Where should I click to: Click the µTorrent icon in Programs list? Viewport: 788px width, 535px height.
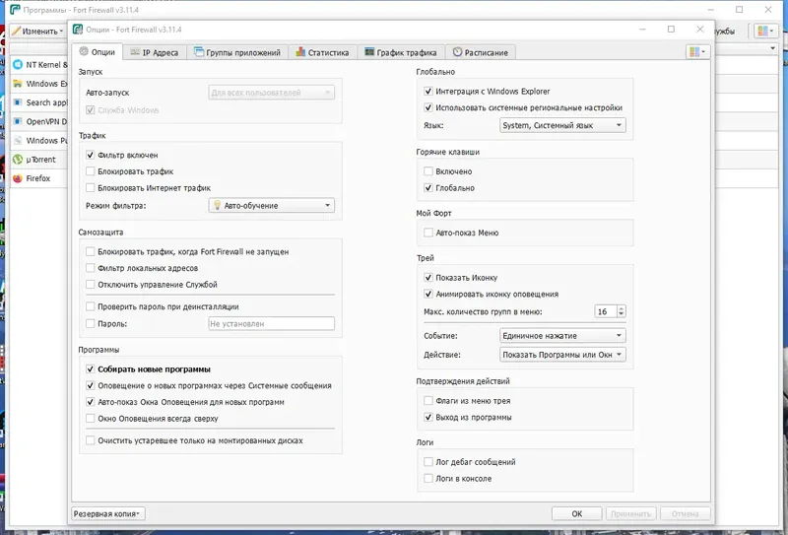[18, 160]
